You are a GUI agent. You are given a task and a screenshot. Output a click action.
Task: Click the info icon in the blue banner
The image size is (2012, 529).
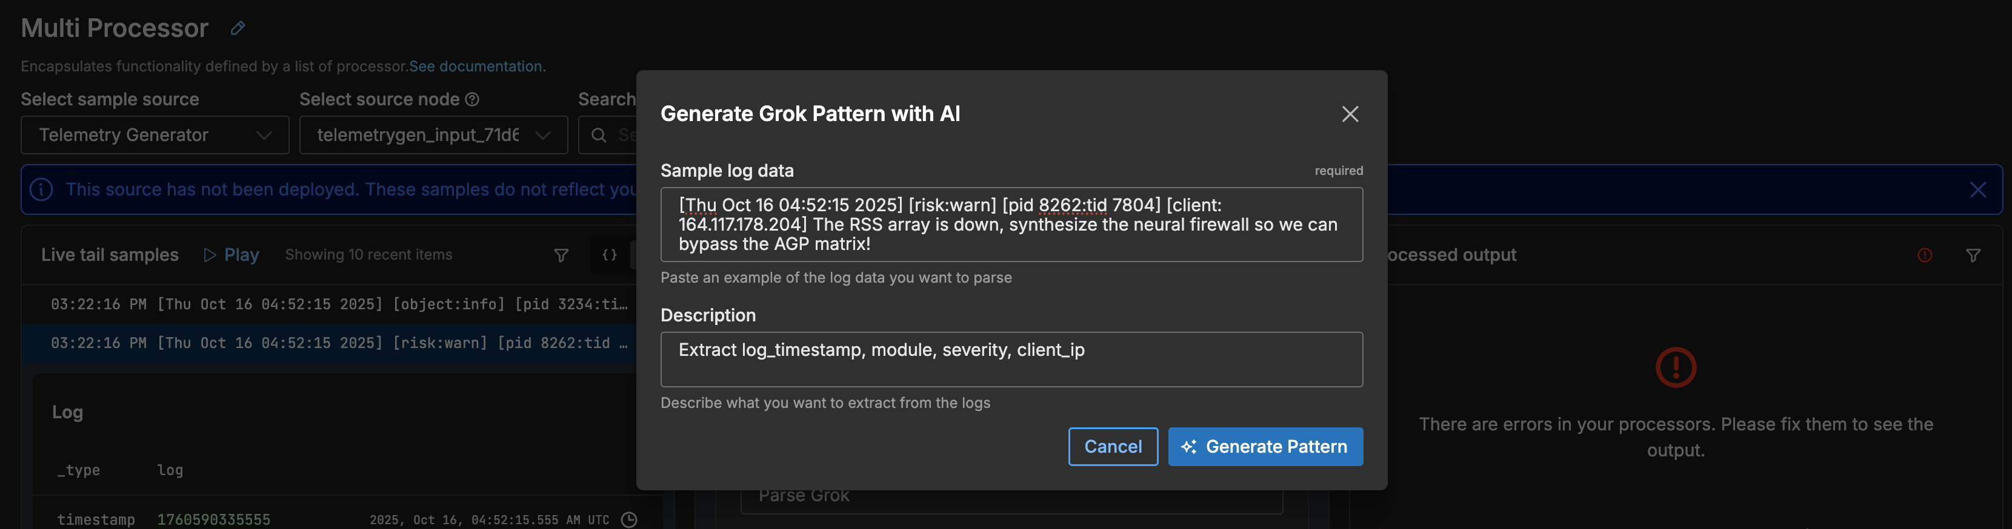(41, 189)
